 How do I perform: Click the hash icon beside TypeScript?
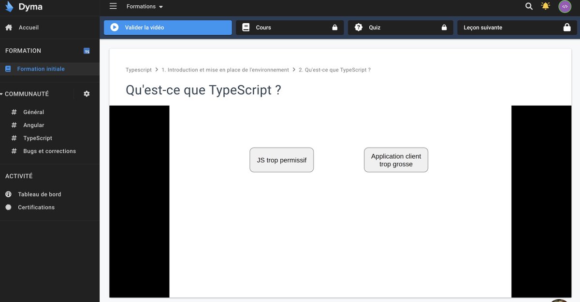click(14, 138)
